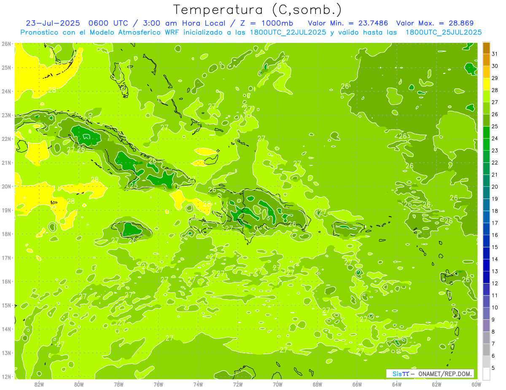Pick the teal legend swatch between 19 and 20
The image size is (506, 390).
click(x=486, y=193)
